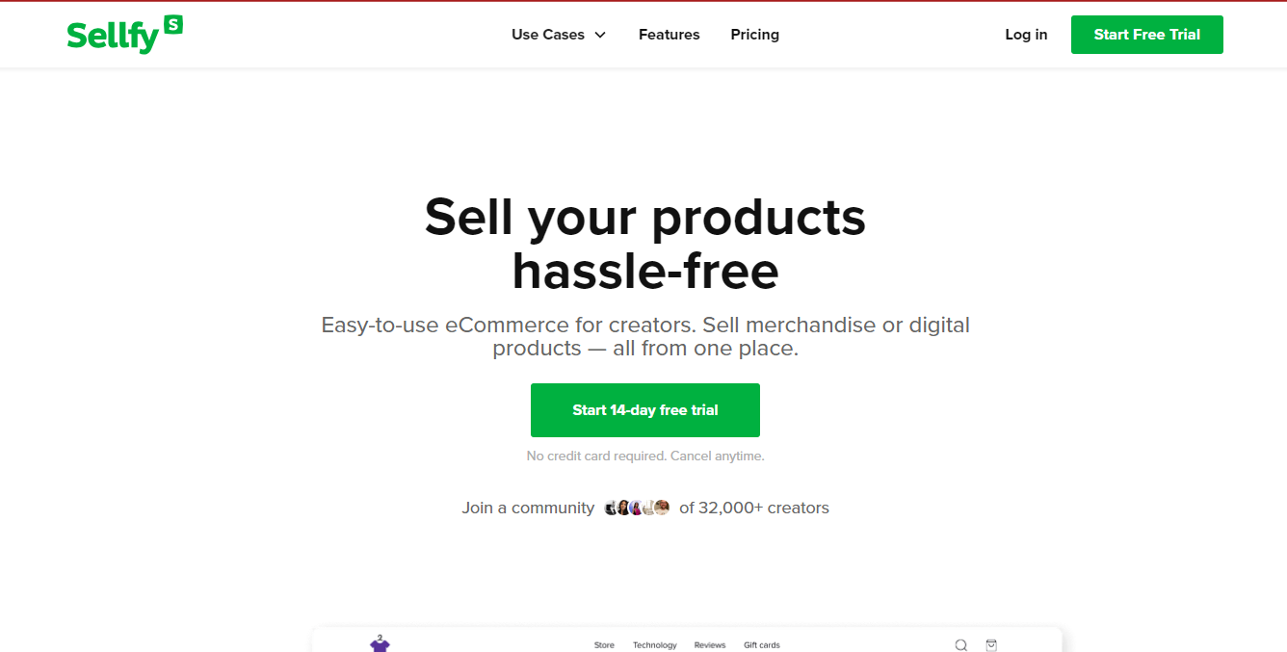Open the Use Cases menu
Image resolution: width=1287 pixels, height=652 pixels.
click(548, 35)
